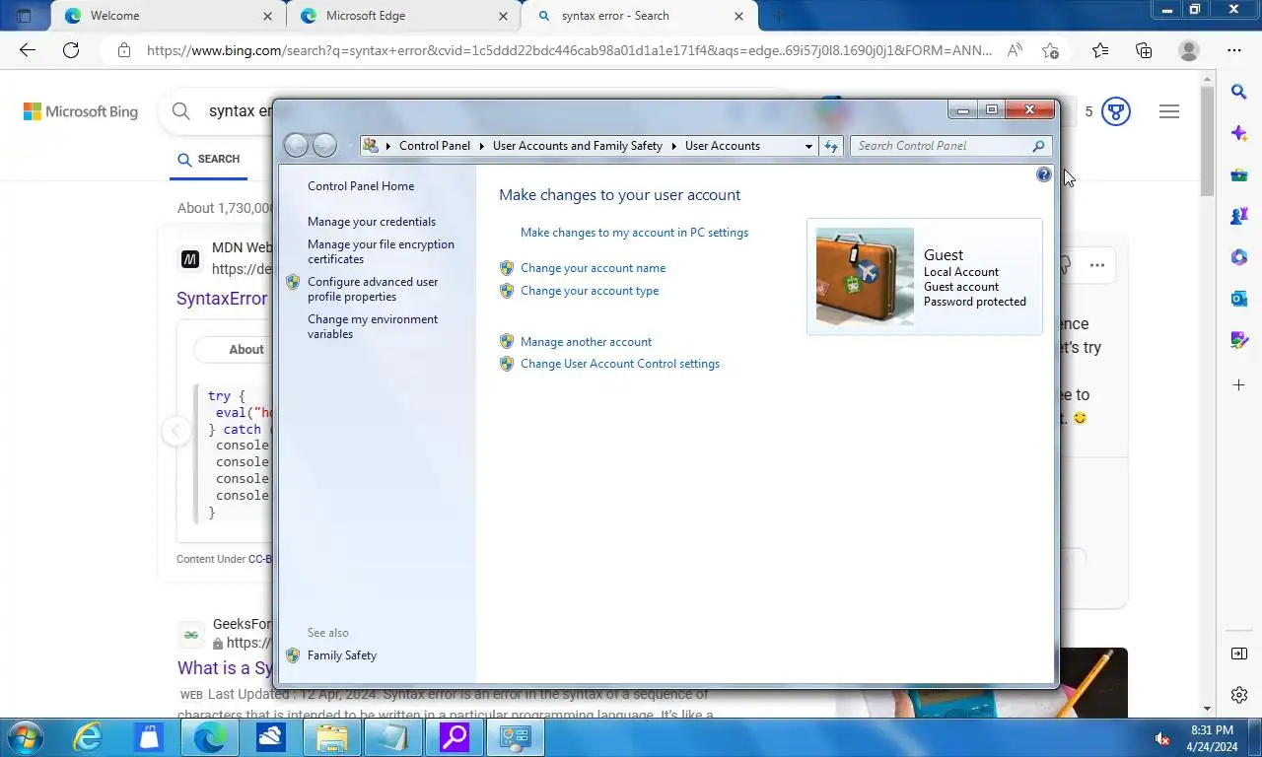
Task: Add this page to favorites in Edge
Action: [1051, 50]
